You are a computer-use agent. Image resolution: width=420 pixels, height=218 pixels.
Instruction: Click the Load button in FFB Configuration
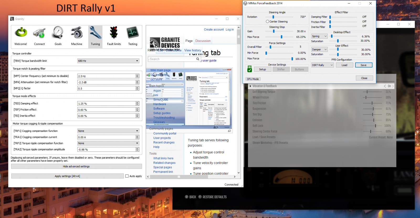coord(344,65)
